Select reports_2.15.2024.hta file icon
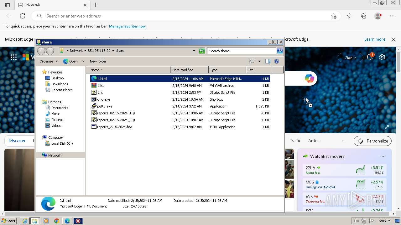The height and width of the screenshot is (225, 401). [x=94, y=127]
